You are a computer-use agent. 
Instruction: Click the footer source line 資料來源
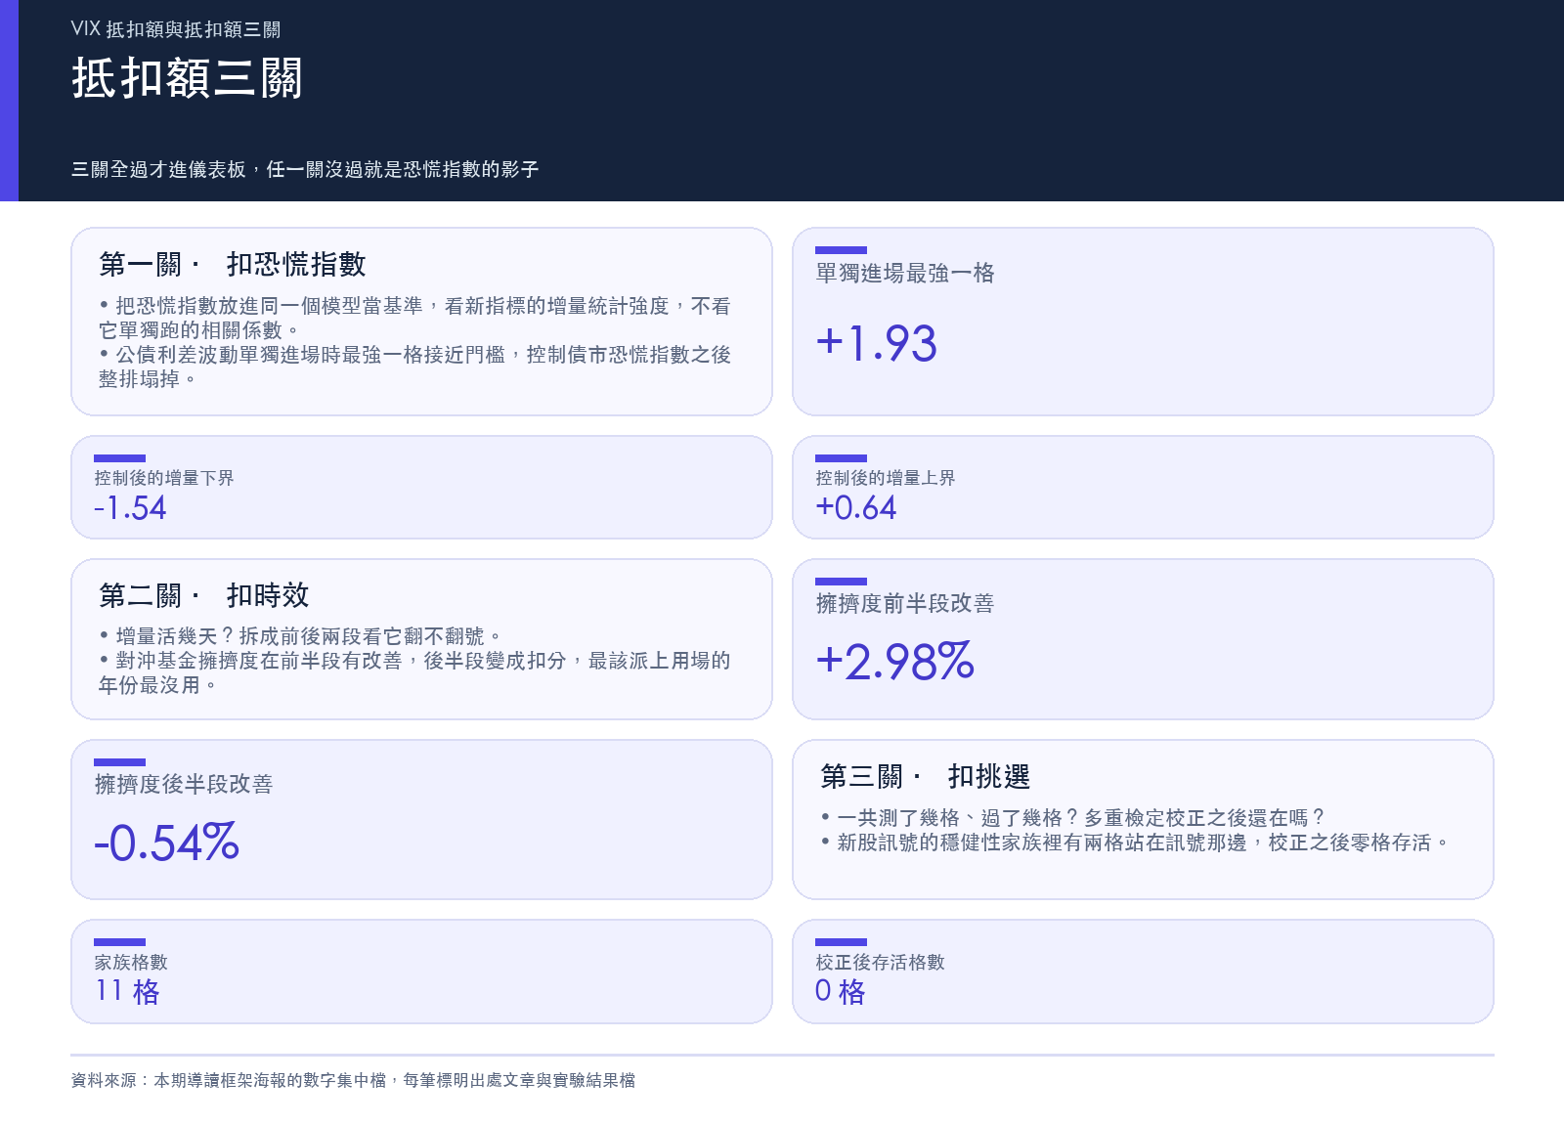(354, 1080)
